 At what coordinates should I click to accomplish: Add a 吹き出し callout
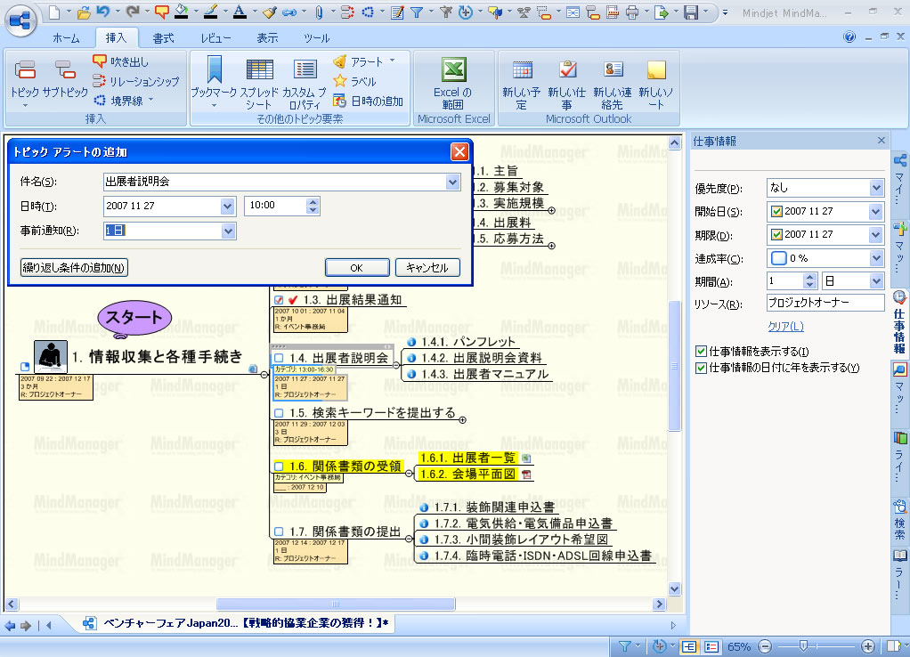click(121, 62)
